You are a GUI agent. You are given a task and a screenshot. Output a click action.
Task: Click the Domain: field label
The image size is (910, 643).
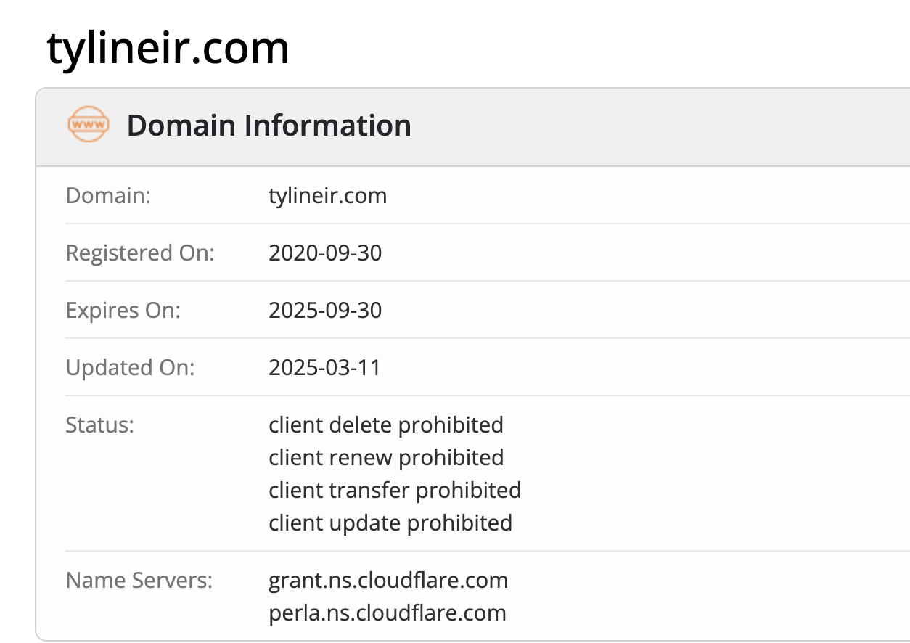pyautogui.click(x=108, y=196)
